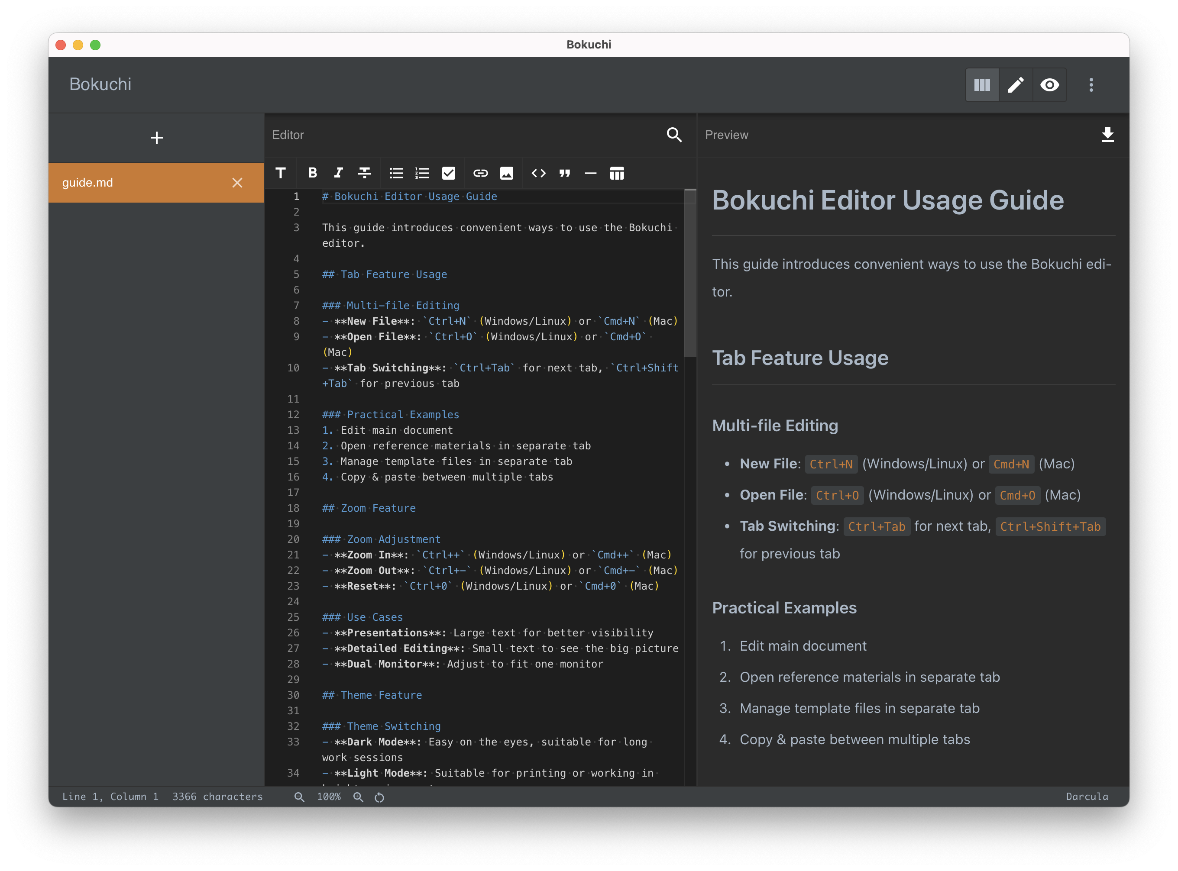Viewport: 1178px width, 871px height.
Task: Switch to editor-only view with the pencil toggle
Action: (1016, 84)
